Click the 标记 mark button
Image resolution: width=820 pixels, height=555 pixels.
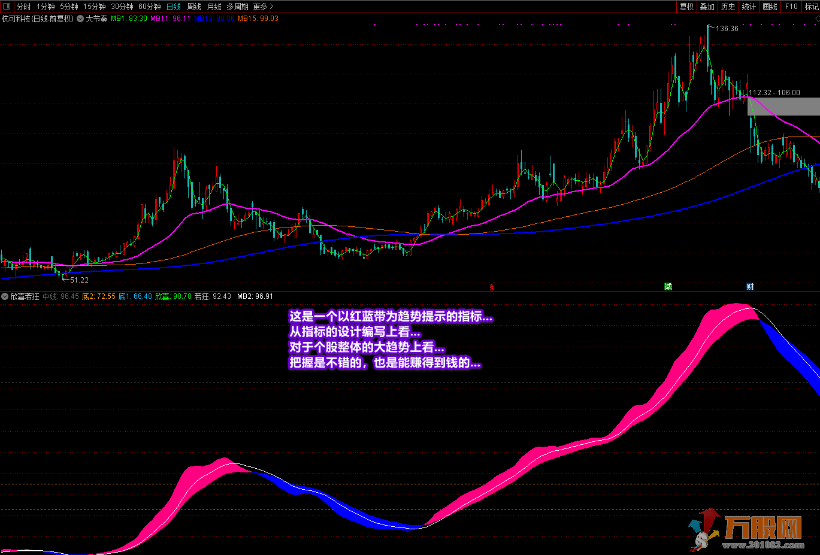coord(812,7)
